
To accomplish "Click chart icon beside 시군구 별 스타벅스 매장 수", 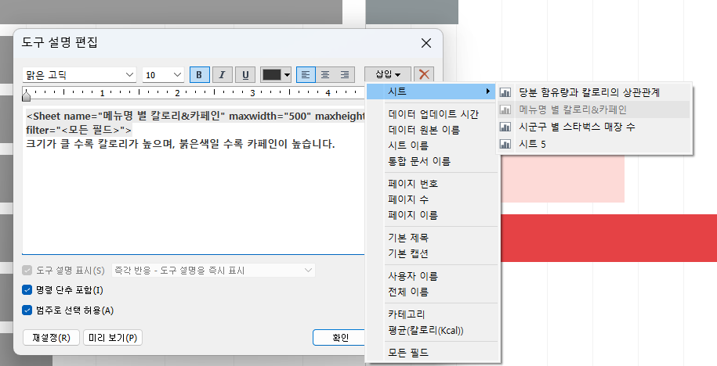I will click(505, 127).
